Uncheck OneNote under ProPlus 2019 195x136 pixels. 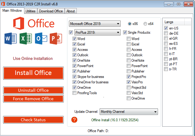click(74, 60)
